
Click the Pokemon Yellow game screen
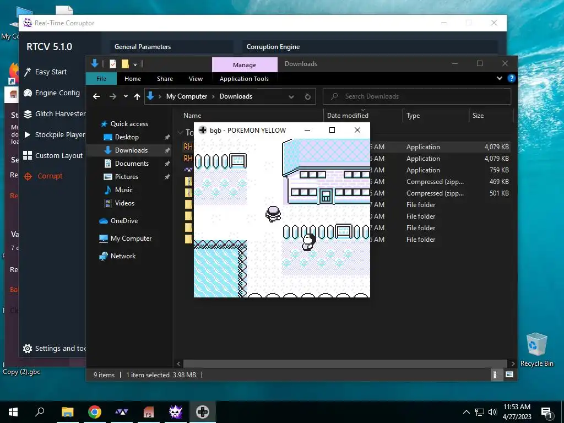[281, 218]
